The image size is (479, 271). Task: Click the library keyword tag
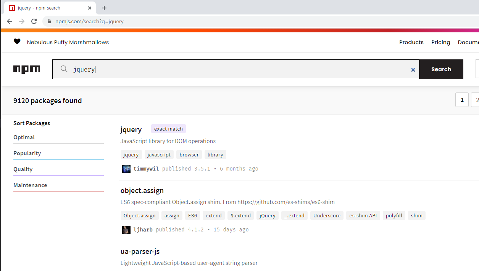[215, 155]
